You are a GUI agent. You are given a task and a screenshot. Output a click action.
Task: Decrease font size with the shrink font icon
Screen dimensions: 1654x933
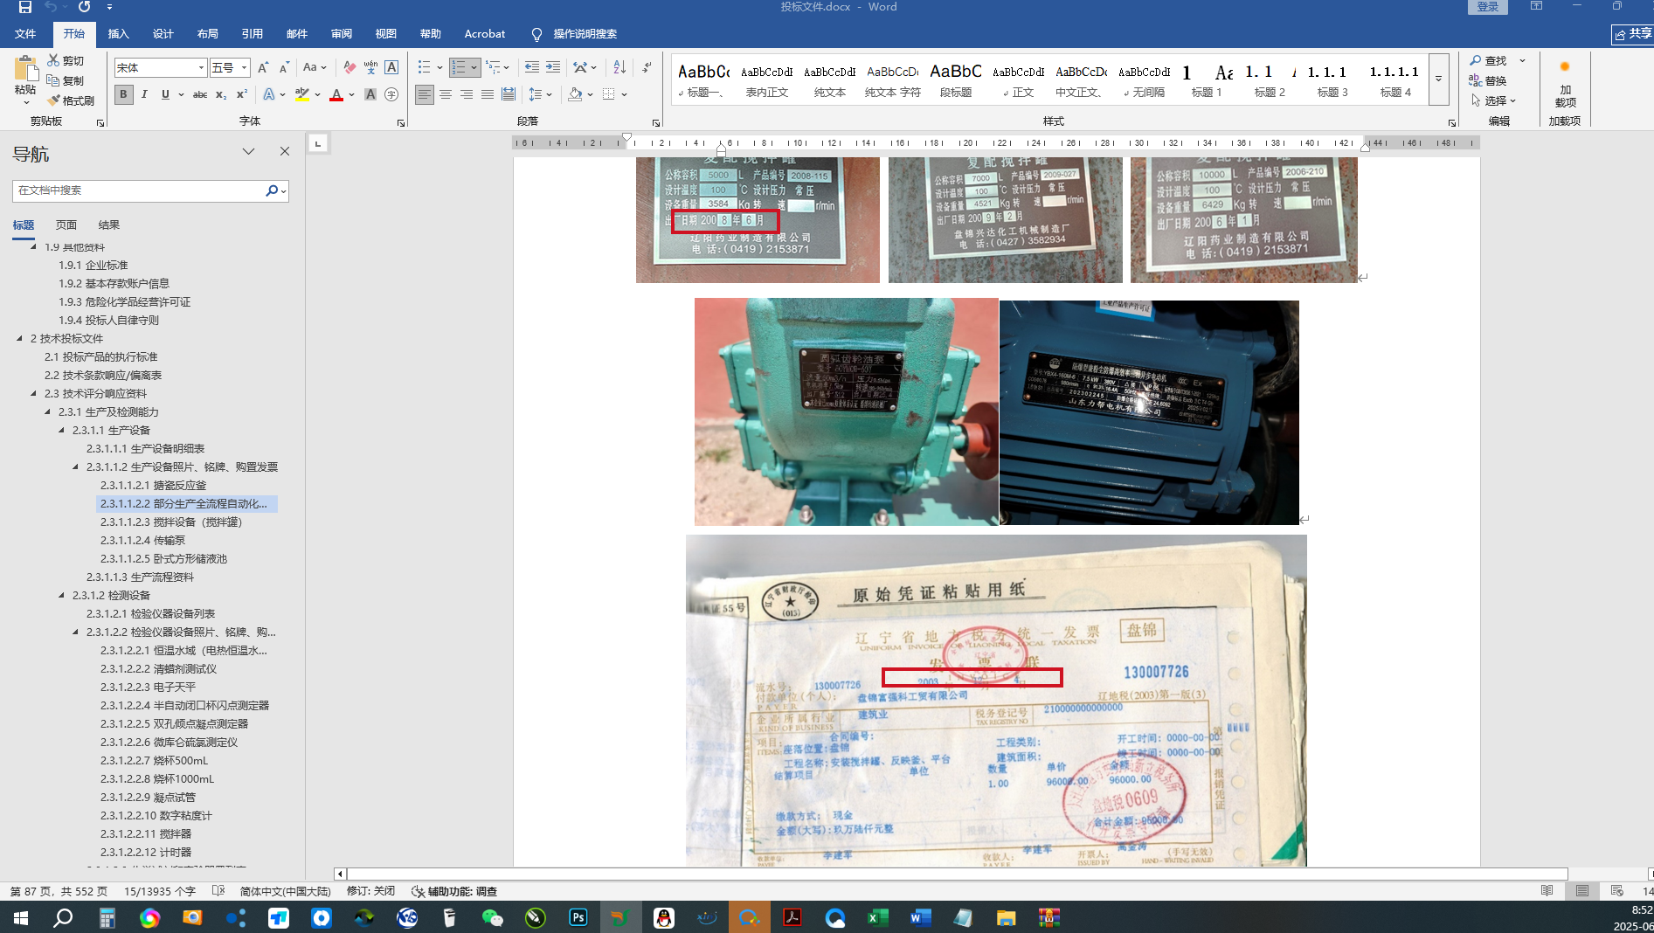point(284,67)
